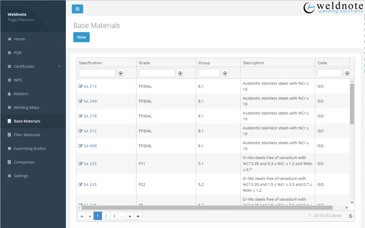
Task: Sort by Description column header
Action: point(253,63)
